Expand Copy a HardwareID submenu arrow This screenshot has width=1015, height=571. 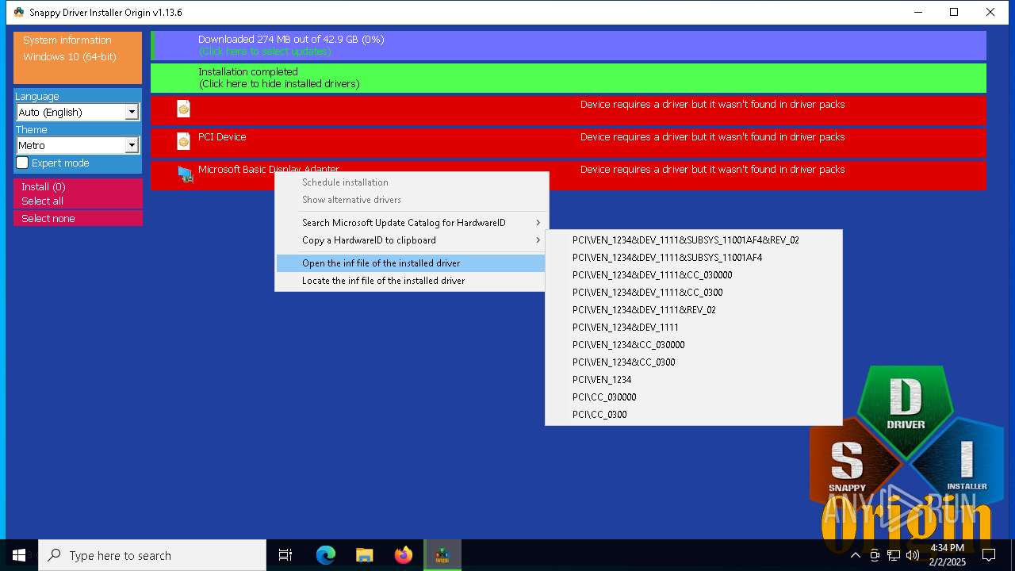pos(538,240)
